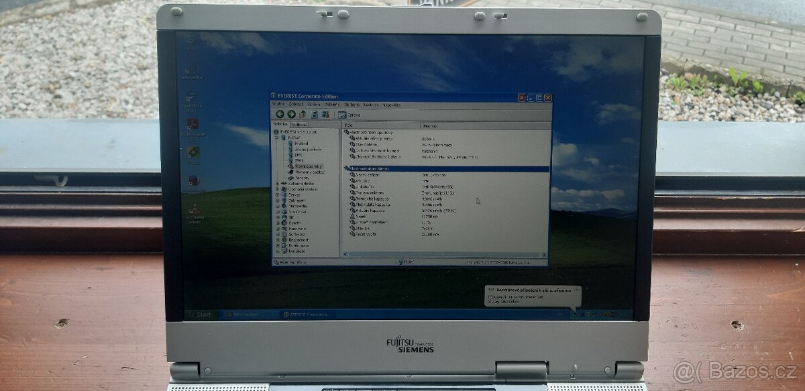Click the Refresh icon in EVEREST toolbar
This screenshot has width=805, height=391.
click(314, 115)
